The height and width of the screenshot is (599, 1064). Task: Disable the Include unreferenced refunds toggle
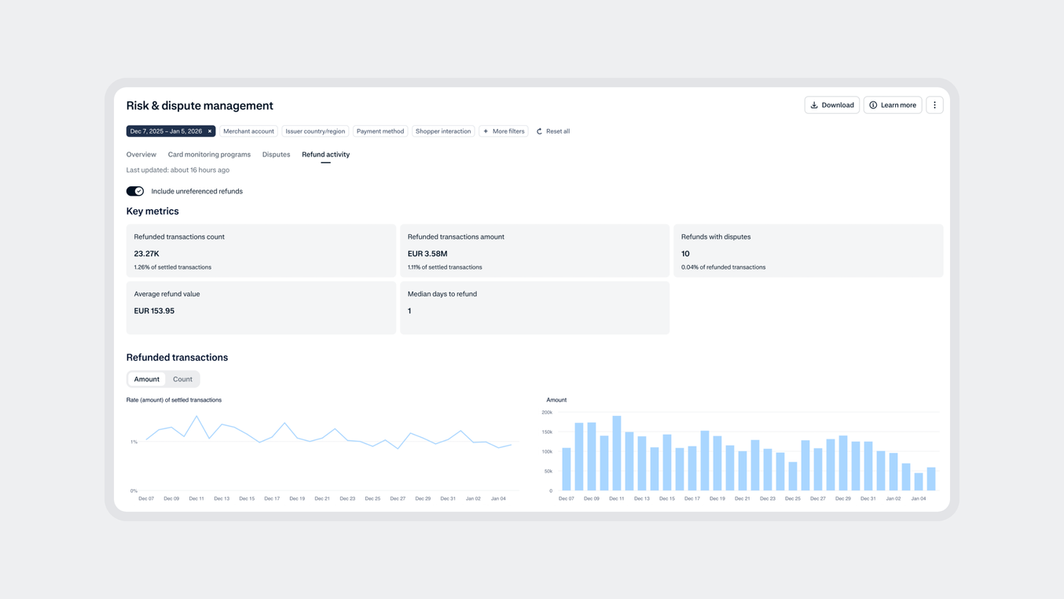(134, 190)
